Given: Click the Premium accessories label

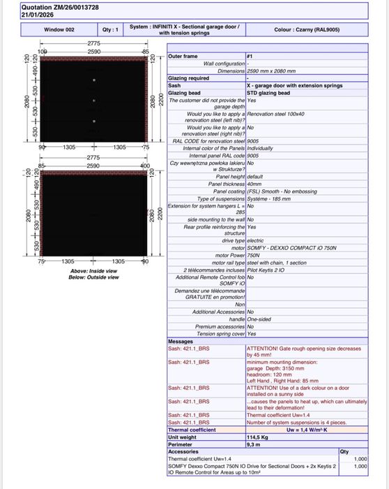Looking at the screenshot, I should coord(220,326).
